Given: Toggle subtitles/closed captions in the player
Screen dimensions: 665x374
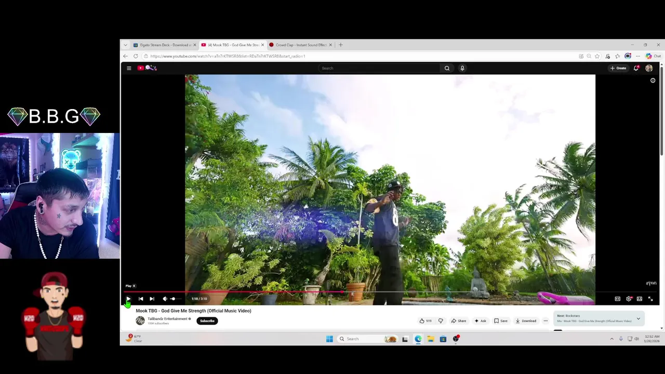Looking at the screenshot, I should 617,299.
